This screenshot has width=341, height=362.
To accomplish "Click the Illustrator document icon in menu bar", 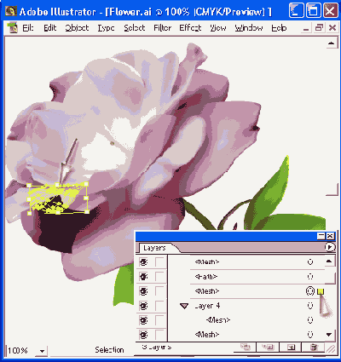I will click(13, 28).
